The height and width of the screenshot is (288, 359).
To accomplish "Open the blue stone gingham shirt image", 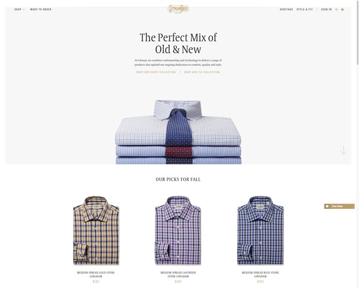I will 260,230.
